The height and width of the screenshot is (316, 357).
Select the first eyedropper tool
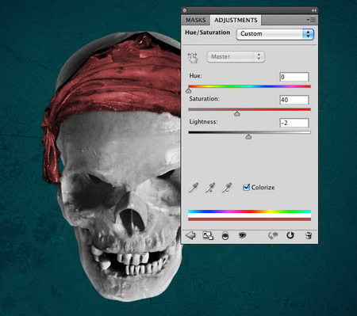pos(194,188)
